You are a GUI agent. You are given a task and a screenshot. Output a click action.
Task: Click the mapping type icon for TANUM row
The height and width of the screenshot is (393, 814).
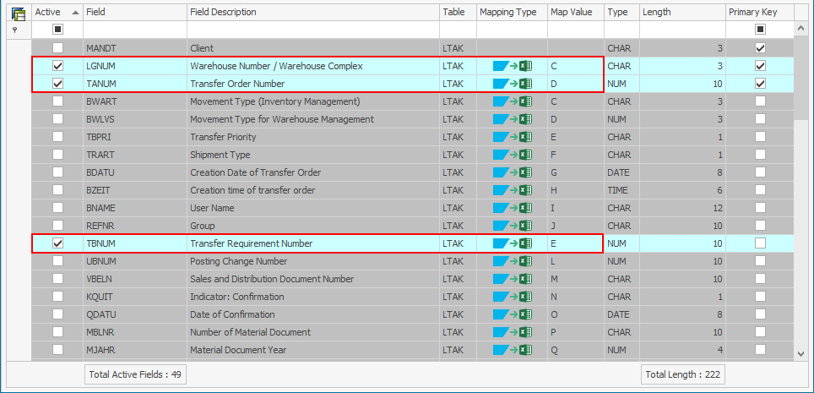(x=512, y=84)
